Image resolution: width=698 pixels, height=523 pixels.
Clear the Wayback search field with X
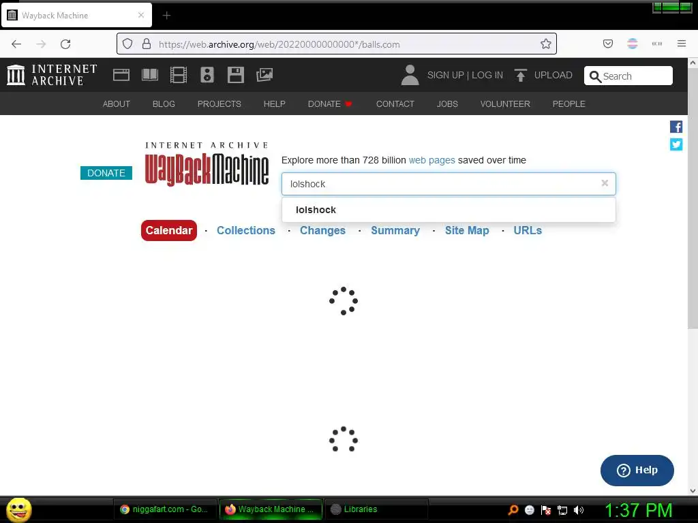605,183
